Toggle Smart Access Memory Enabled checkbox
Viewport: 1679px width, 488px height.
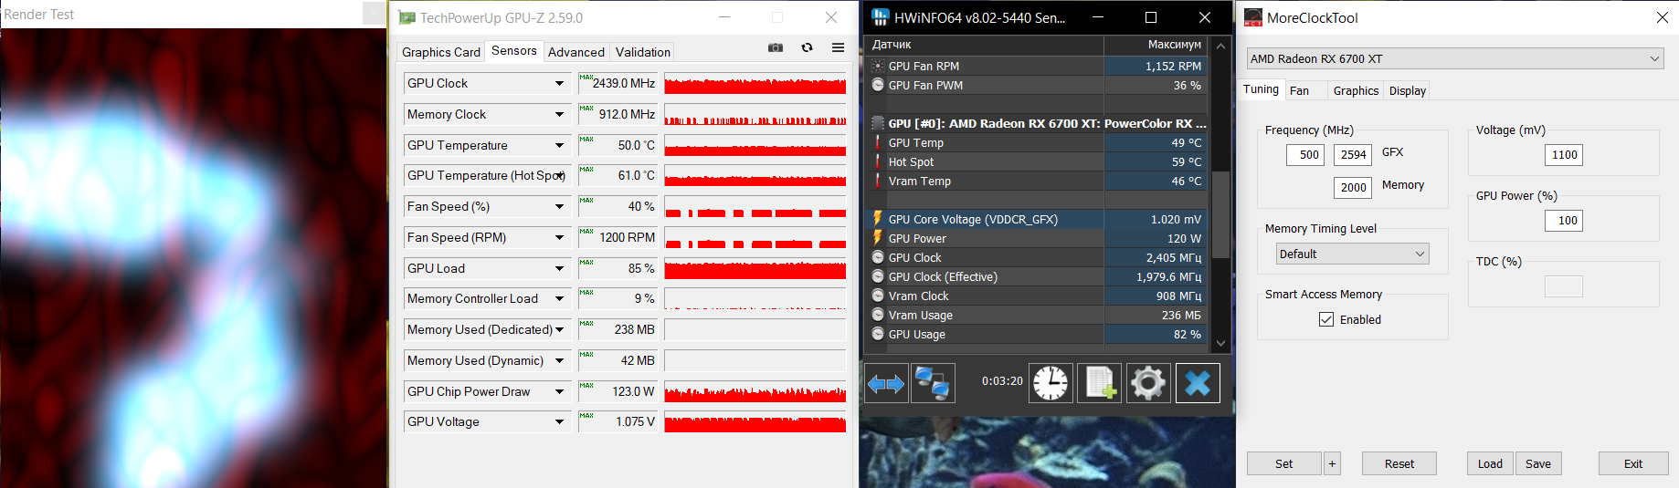pos(1326,319)
